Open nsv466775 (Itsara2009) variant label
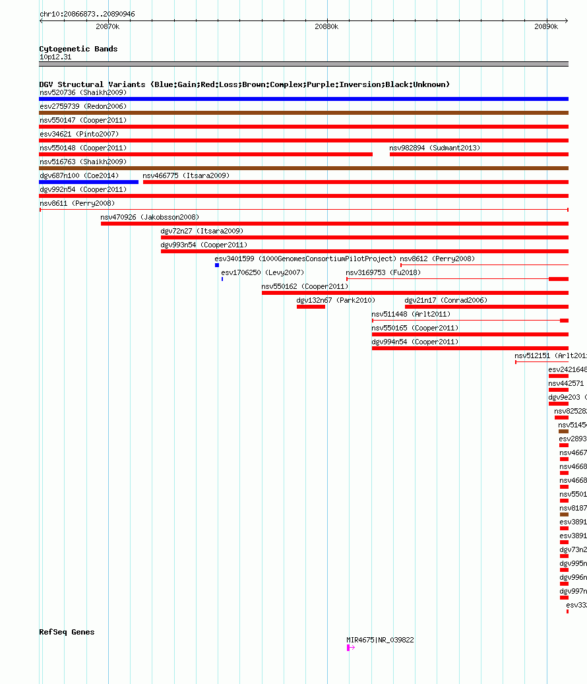 (186, 175)
